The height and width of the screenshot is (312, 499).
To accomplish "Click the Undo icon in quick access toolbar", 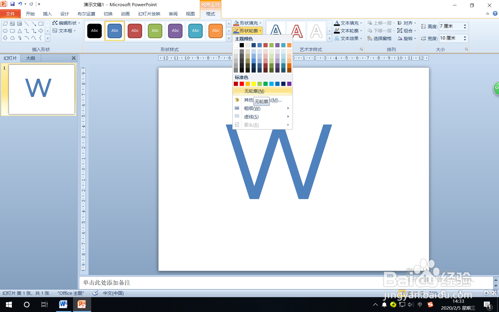I will pyautogui.click(x=20, y=4).
